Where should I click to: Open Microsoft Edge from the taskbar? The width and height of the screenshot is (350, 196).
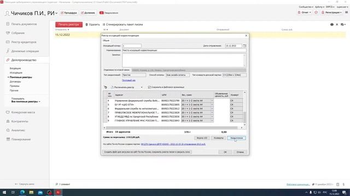tap(22, 192)
